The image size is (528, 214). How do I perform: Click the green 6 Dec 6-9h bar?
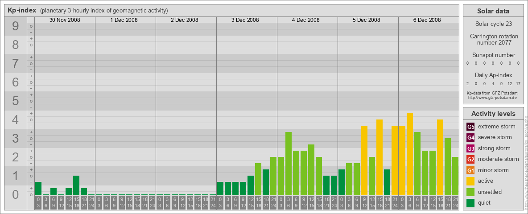point(417,164)
